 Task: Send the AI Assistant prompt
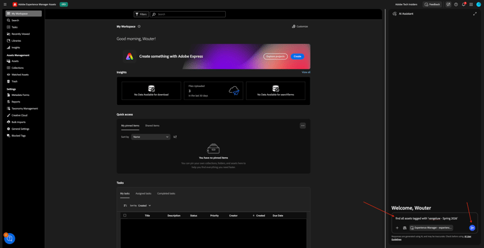coord(472,228)
